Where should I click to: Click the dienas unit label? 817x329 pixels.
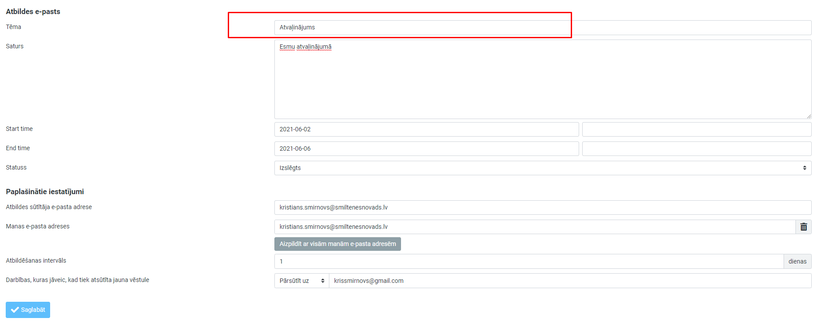click(x=797, y=261)
